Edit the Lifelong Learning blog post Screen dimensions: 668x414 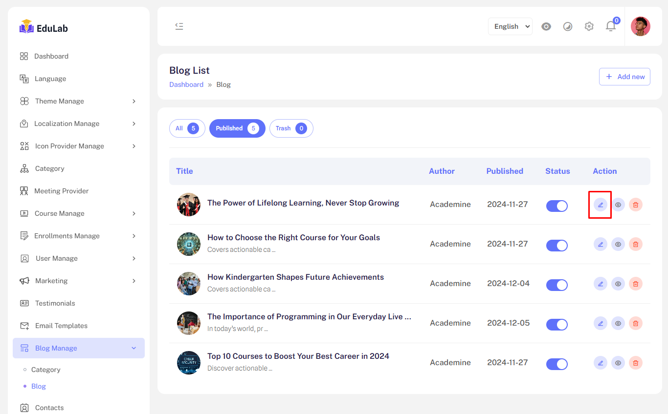point(600,205)
